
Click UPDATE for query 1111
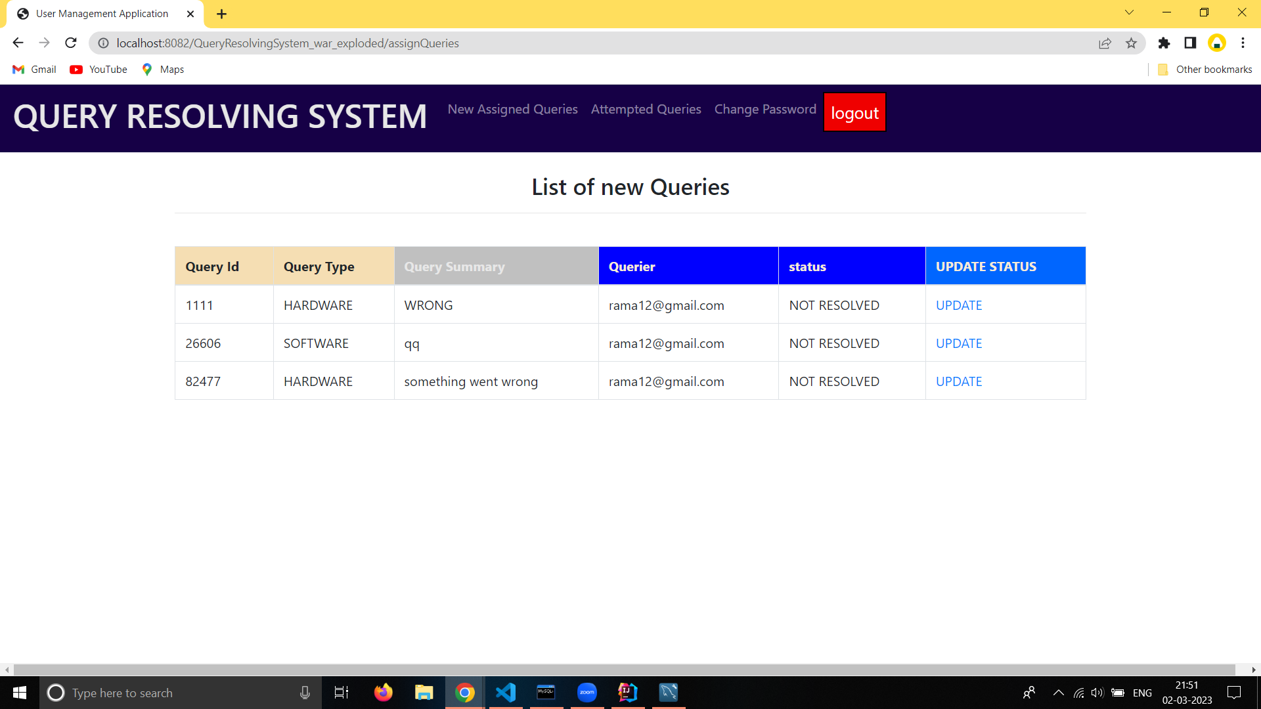tap(958, 305)
